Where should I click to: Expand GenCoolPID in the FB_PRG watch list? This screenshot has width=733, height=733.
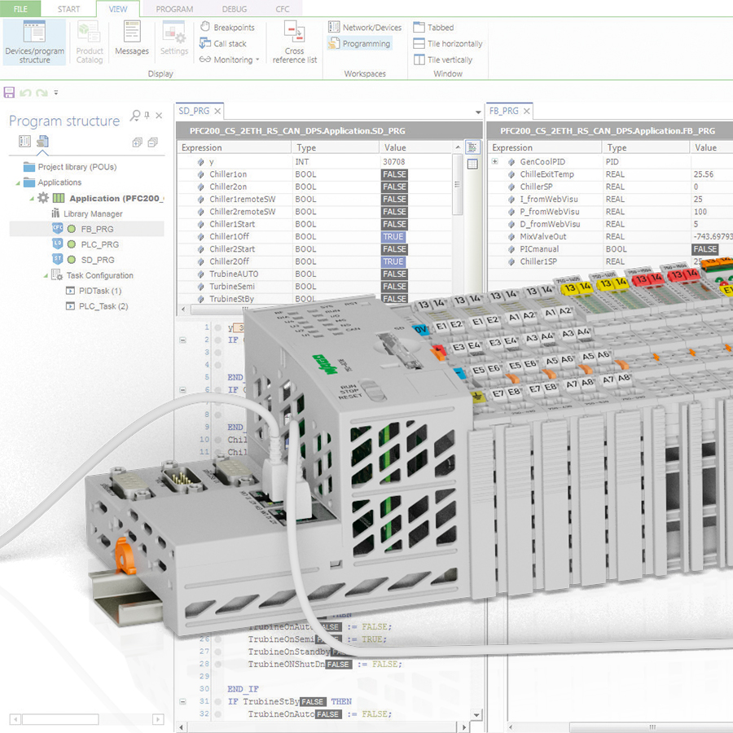pos(495,161)
